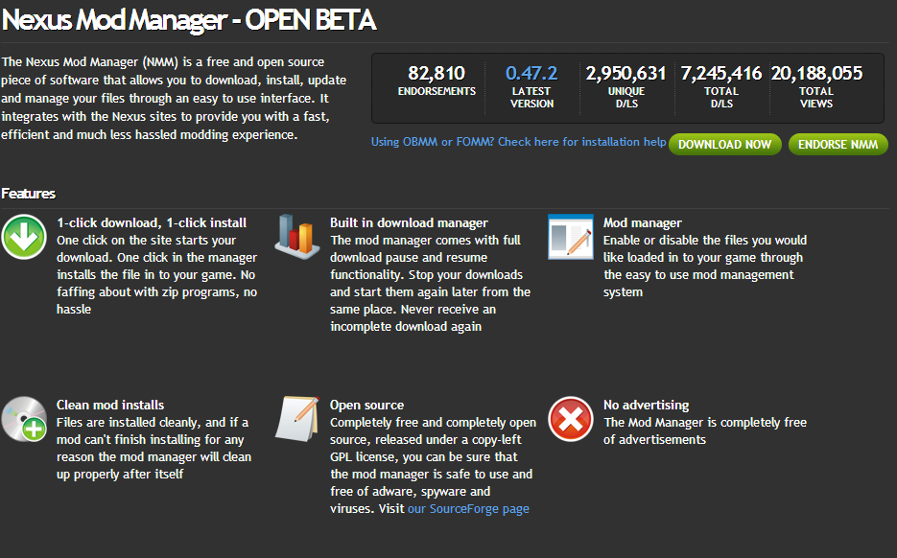Click the 'Open source' feature heading
The width and height of the screenshot is (897, 558).
click(x=366, y=405)
